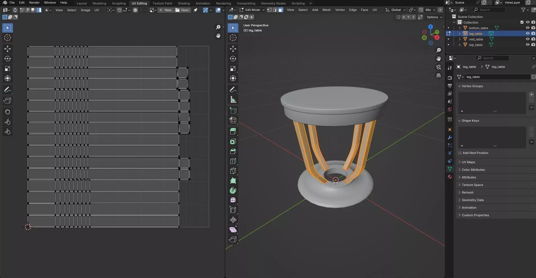Toggle Collection exclude checkbox
The height and width of the screenshot is (278, 536).
point(522,22)
